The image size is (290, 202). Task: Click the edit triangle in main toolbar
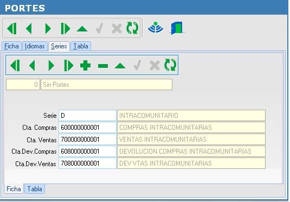pyautogui.click(x=82, y=29)
